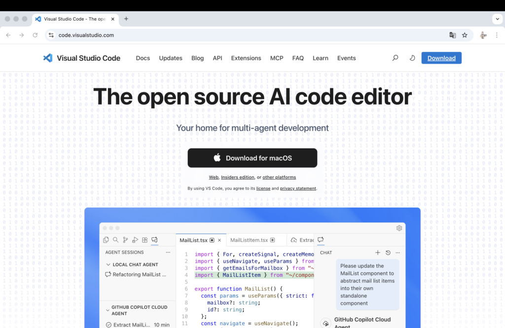This screenshot has width=505, height=328.
Task: Open the Docs navigation item
Action: tap(143, 58)
